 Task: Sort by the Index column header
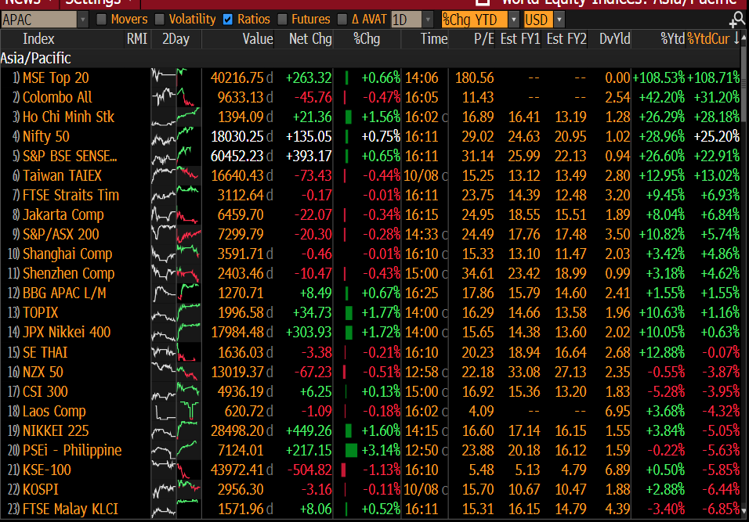tap(38, 39)
